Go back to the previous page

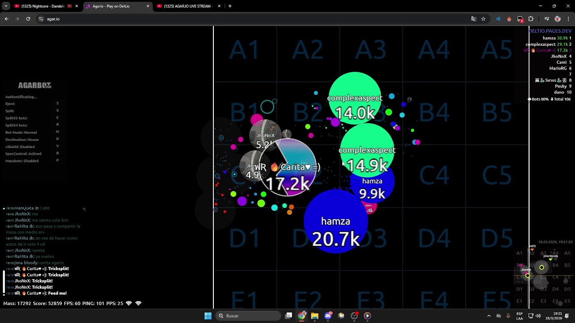tap(6, 19)
